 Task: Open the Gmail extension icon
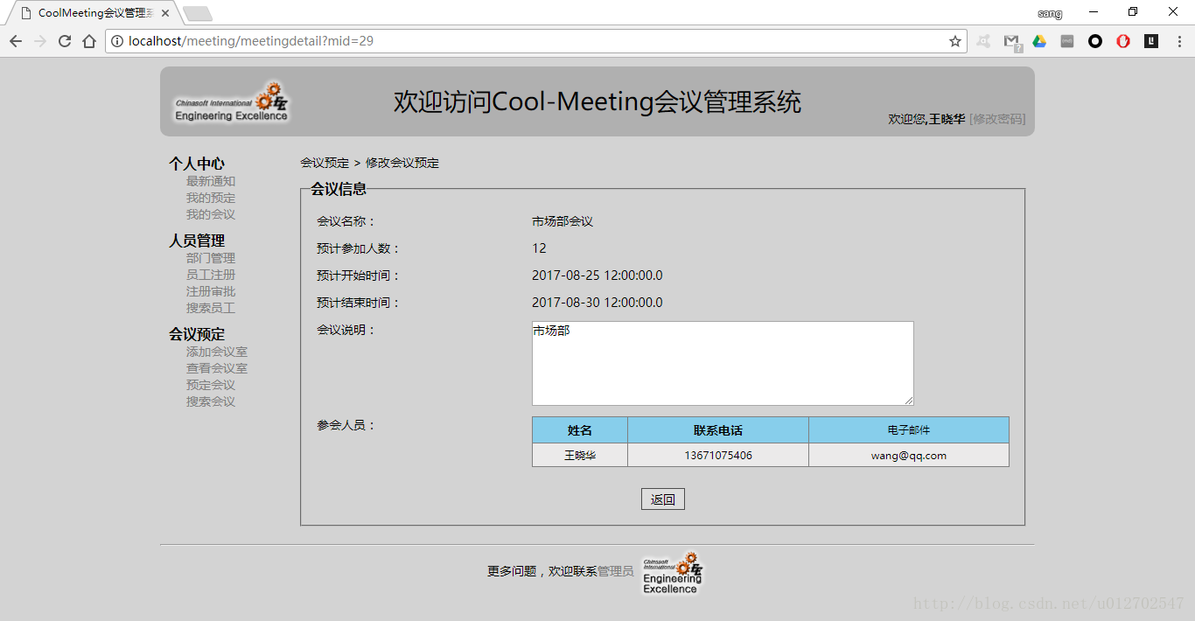tap(1012, 41)
